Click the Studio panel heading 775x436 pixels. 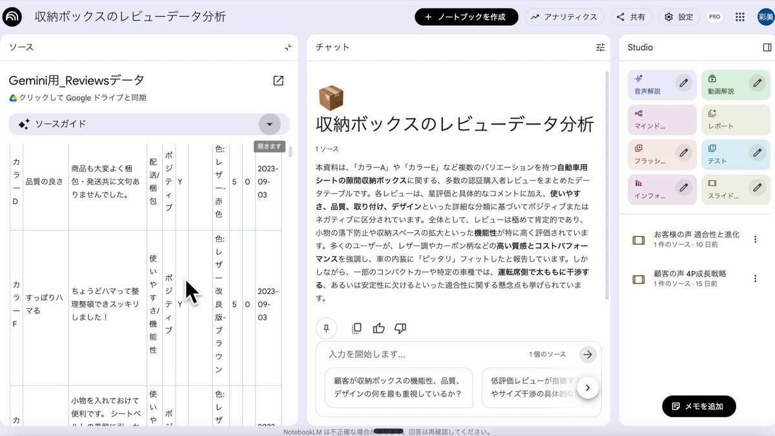pos(640,47)
